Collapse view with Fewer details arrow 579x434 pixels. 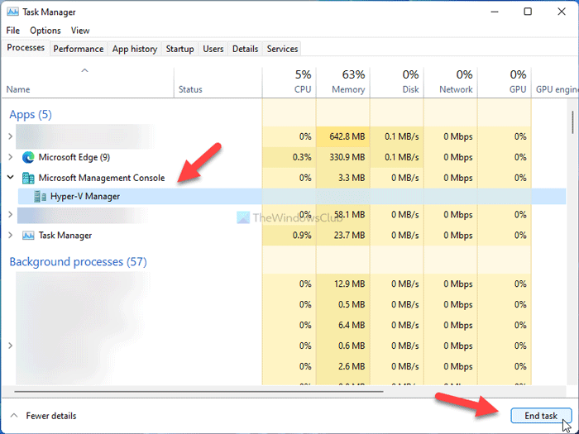pyautogui.click(x=13, y=416)
